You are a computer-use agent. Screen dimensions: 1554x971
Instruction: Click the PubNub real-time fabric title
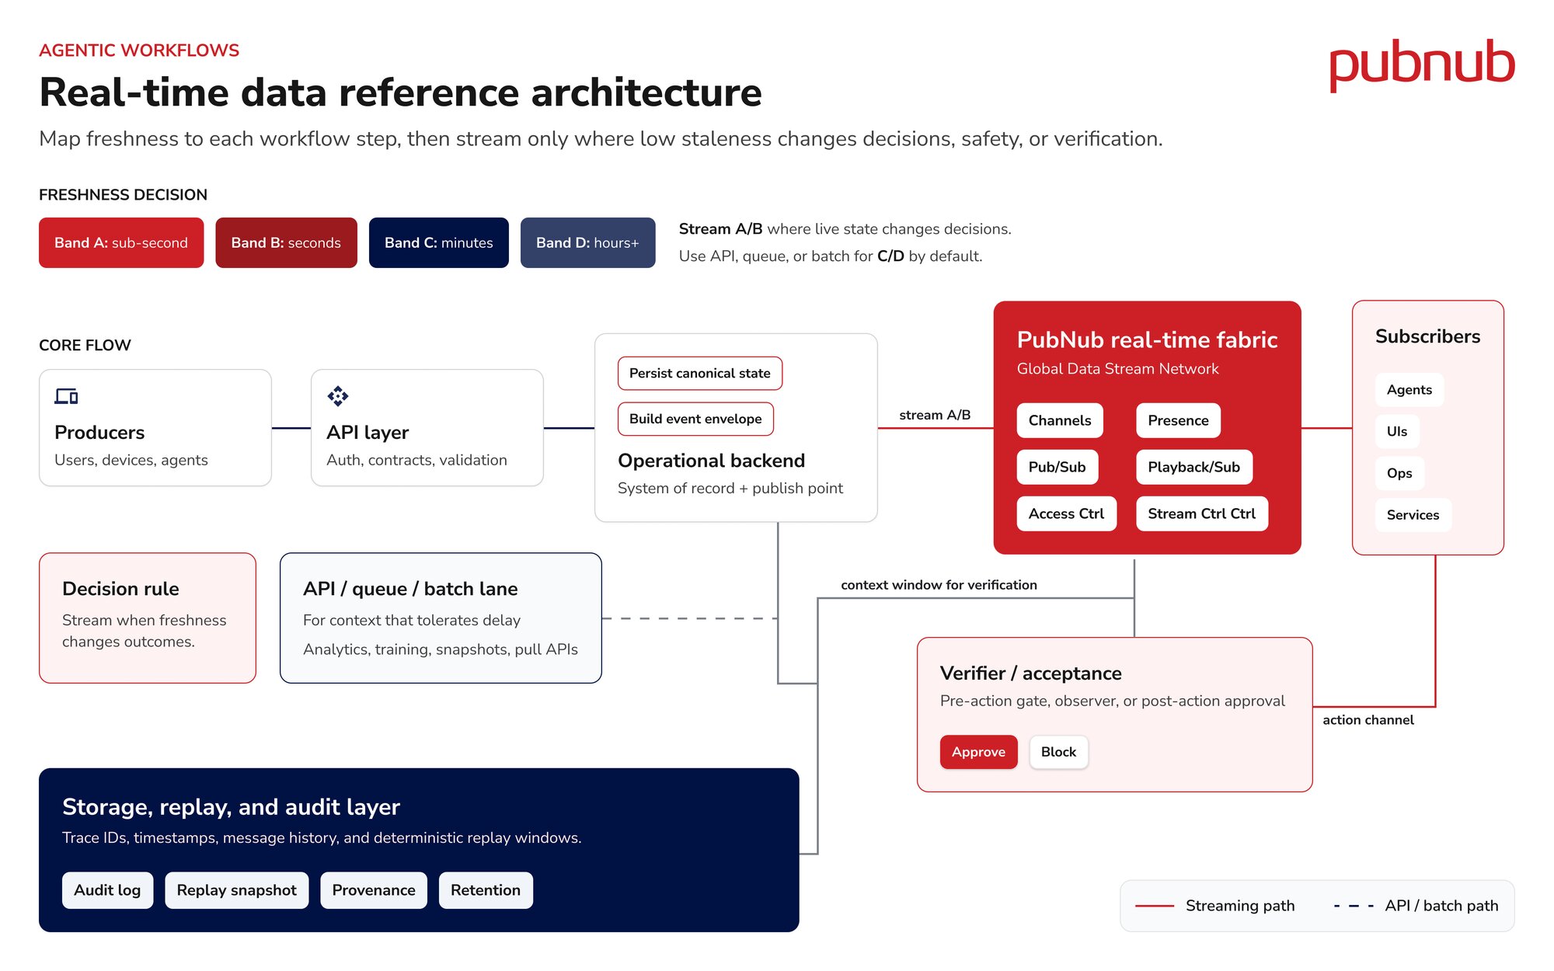[x=1147, y=339]
